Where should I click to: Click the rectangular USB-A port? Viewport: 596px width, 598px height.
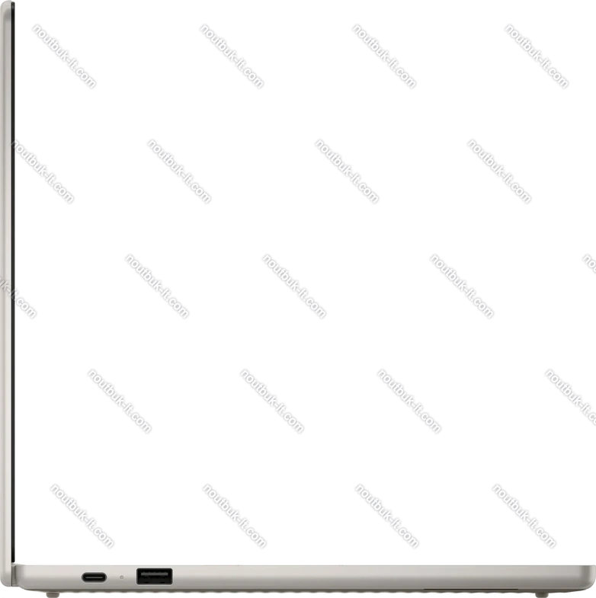pyautogui.click(x=154, y=576)
